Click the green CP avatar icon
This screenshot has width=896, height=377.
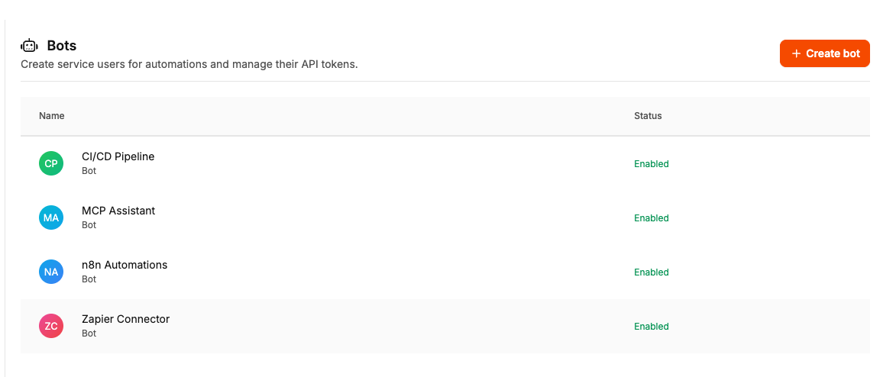pos(51,163)
